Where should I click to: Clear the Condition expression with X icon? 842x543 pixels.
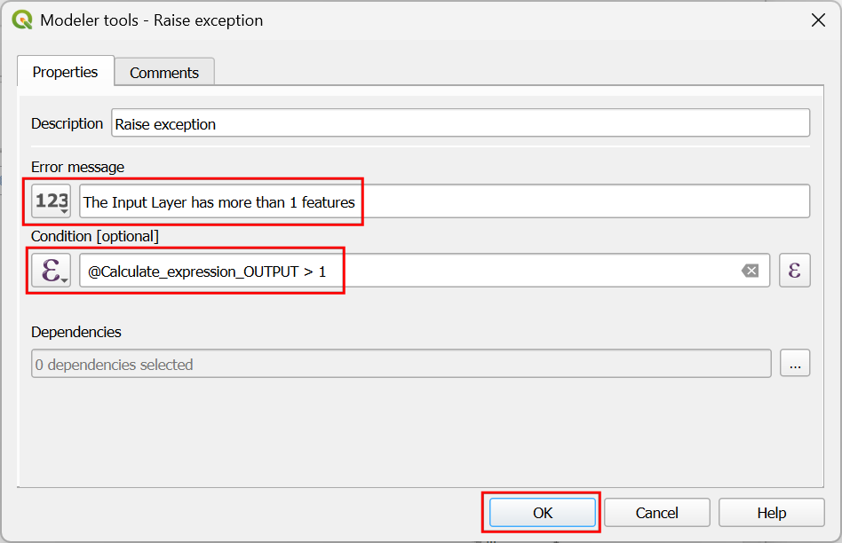751,271
